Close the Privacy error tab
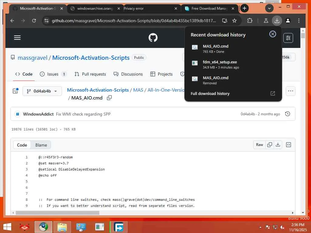 point(176,8)
